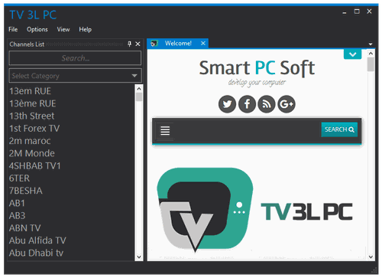Open the Twitter social icon
Image resolution: width=382 pixels, height=278 pixels.
pyautogui.click(x=227, y=104)
